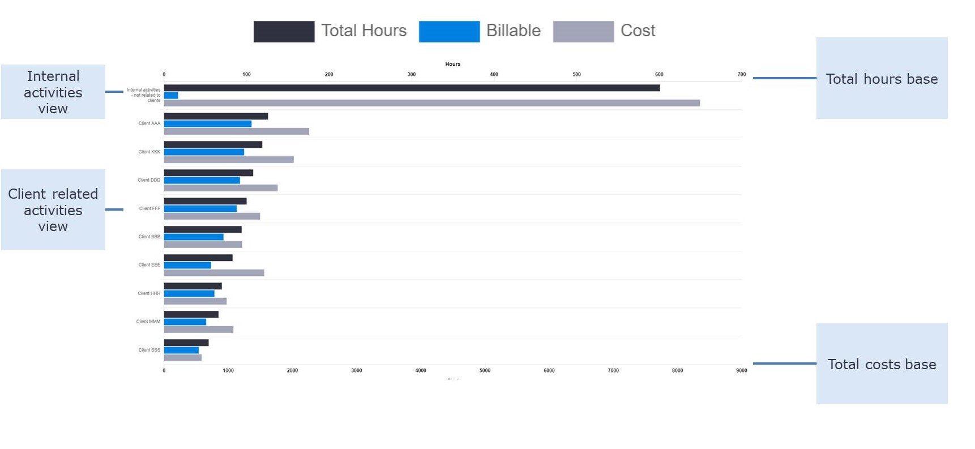The width and height of the screenshot is (975, 449).
Task: Click the 'Client MMM' category label
Action: (x=148, y=322)
